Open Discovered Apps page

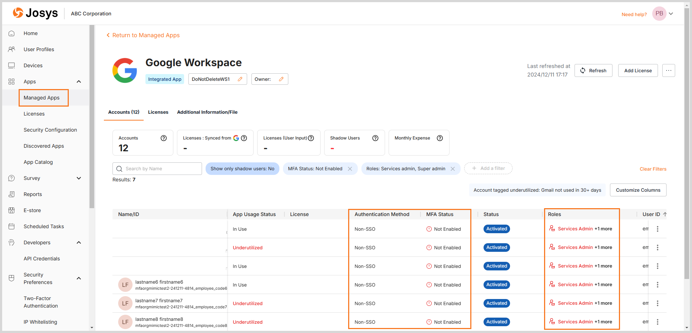44,146
